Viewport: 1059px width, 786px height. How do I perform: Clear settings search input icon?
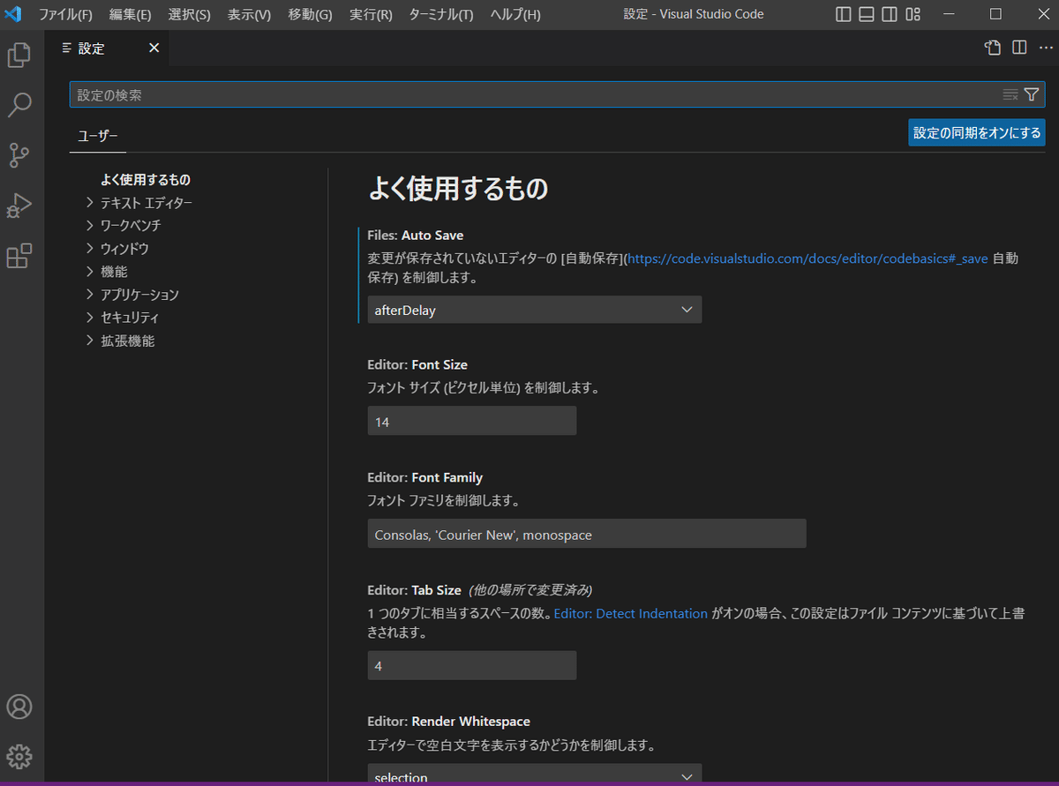pyautogui.click(x=1010, y=94)
